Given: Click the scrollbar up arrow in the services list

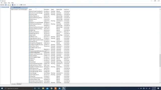Looking at the screenshot, I should 160,9.
